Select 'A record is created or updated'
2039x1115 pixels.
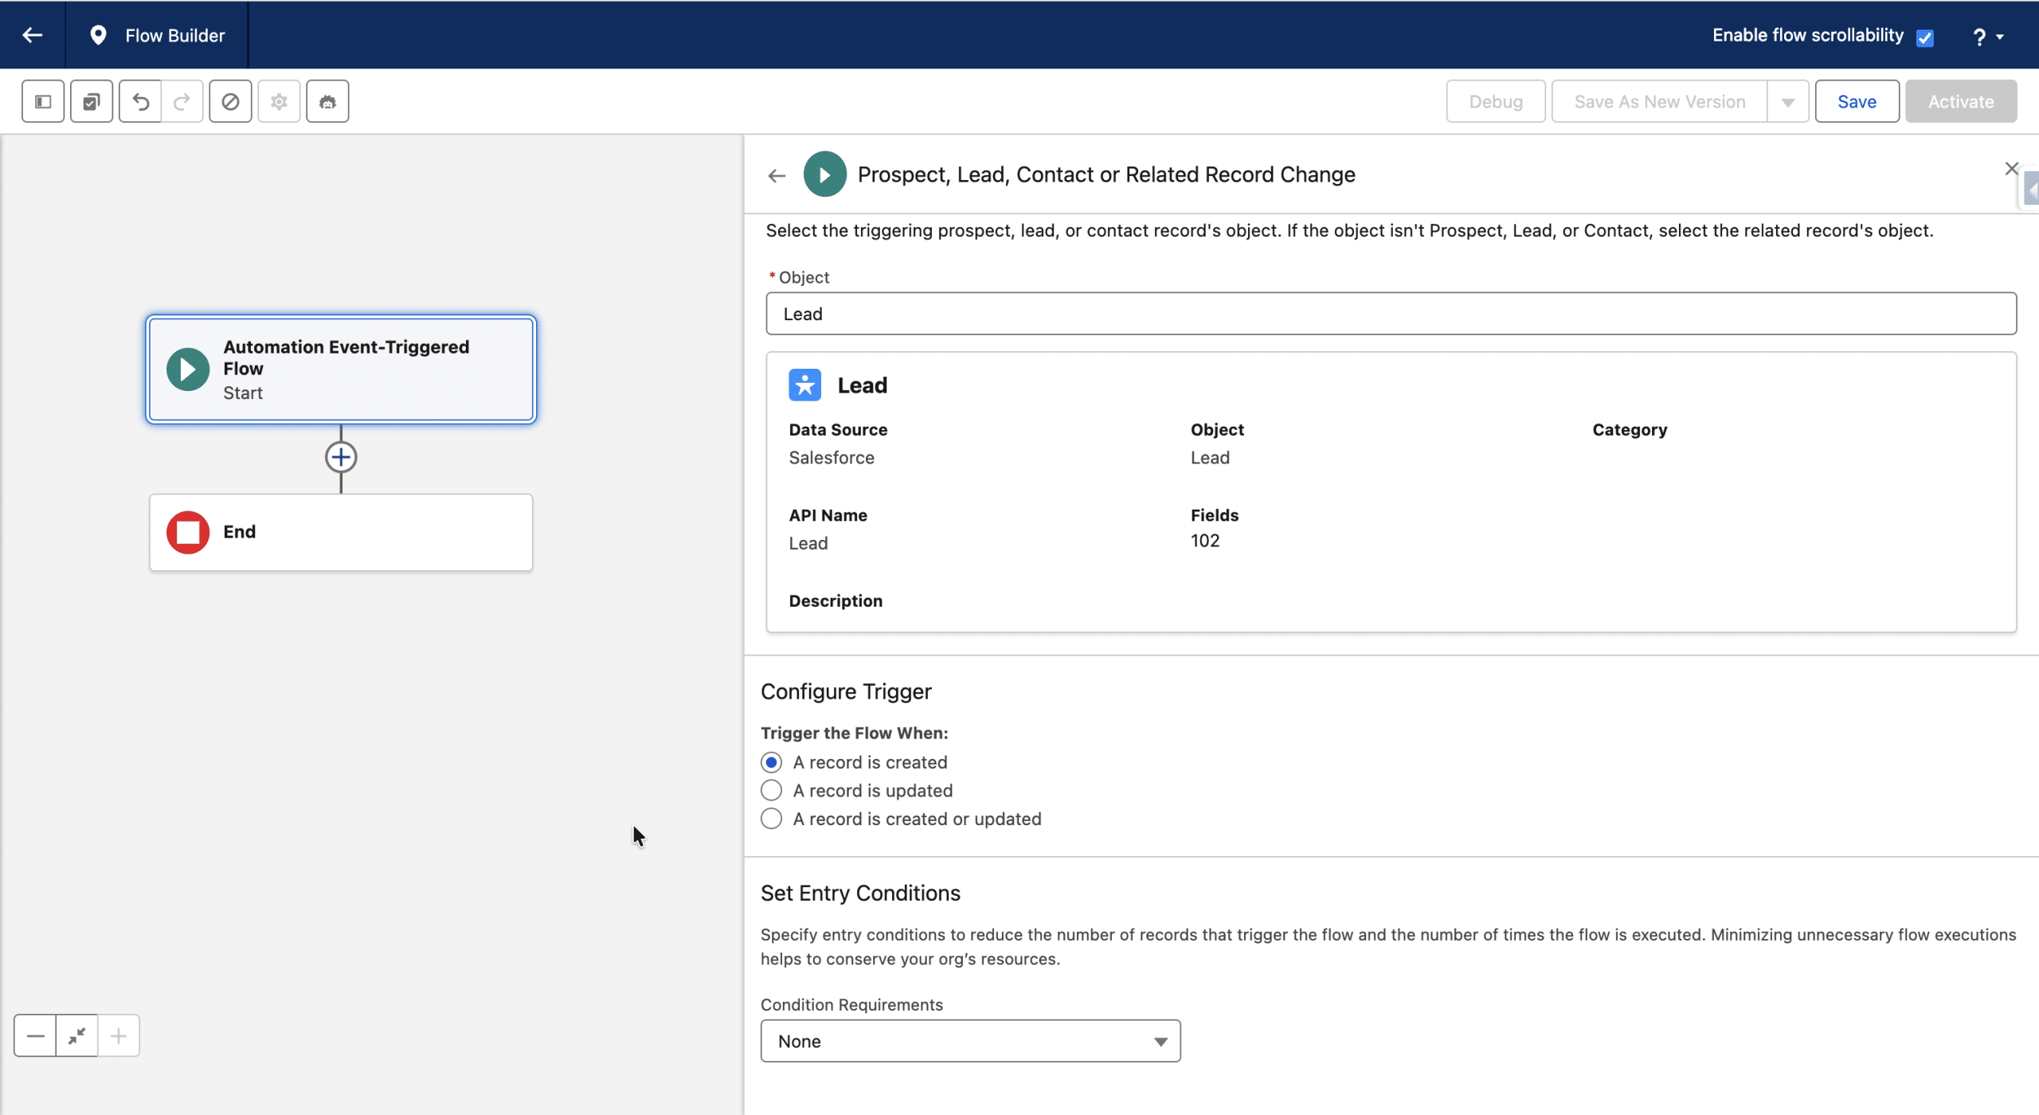771,819
